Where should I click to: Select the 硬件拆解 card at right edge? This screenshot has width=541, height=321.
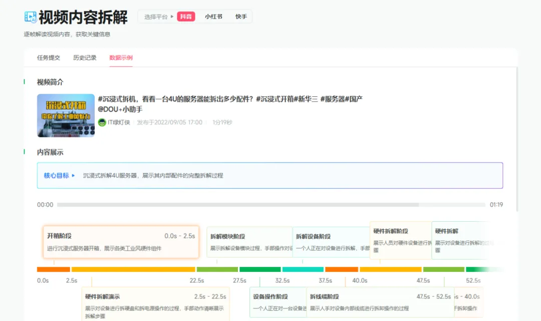[x=461, y=240]
